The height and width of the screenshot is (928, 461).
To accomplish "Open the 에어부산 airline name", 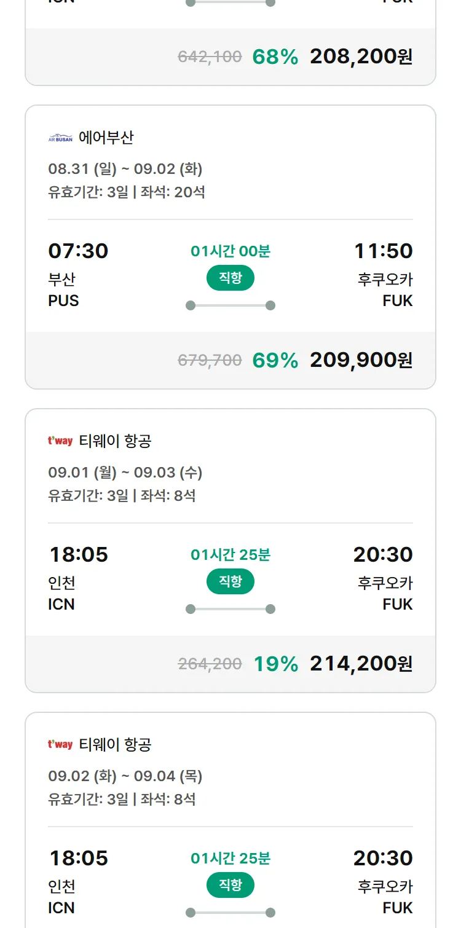I will pyautogui.click(x=106, y=138).
